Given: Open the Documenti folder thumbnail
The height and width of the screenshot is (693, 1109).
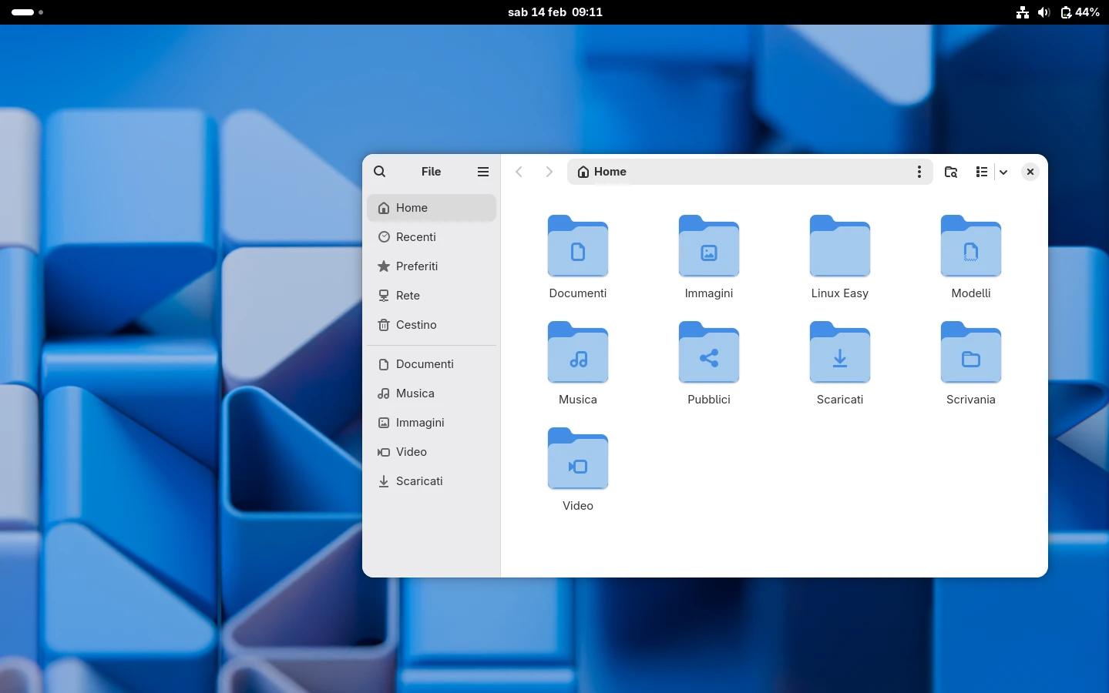Looking at the screenshot, I should (577, 246).
